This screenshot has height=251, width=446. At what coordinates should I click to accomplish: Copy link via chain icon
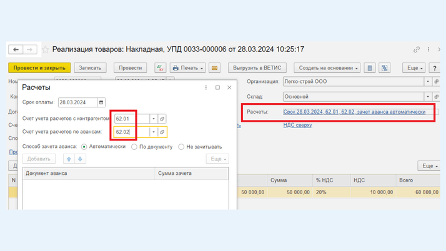417,49
